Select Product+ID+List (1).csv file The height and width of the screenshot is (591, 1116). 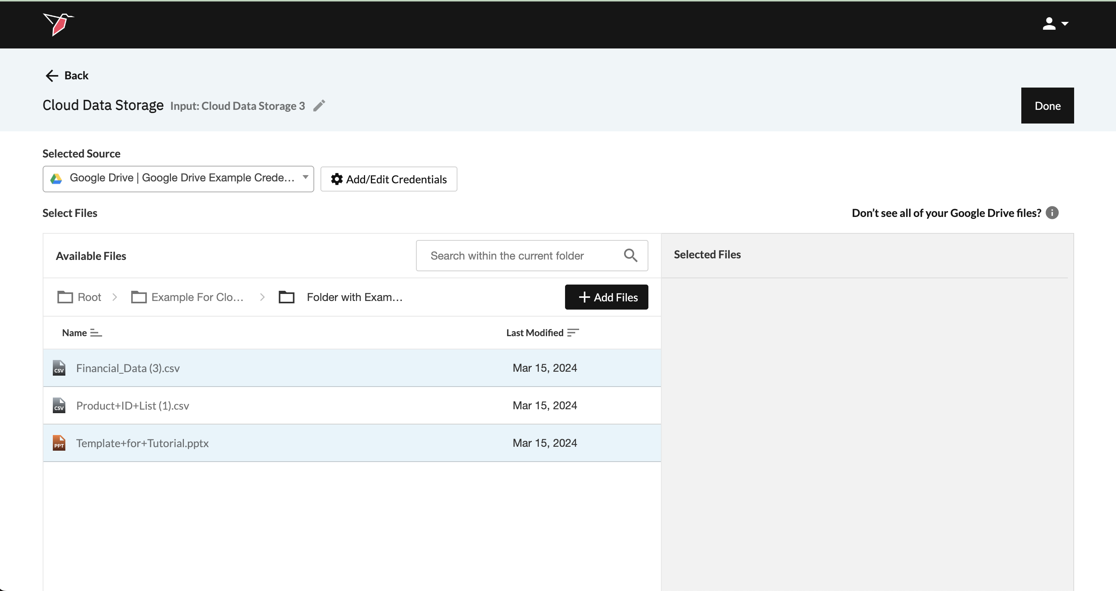pyautogui.click(x=133, y=406)
